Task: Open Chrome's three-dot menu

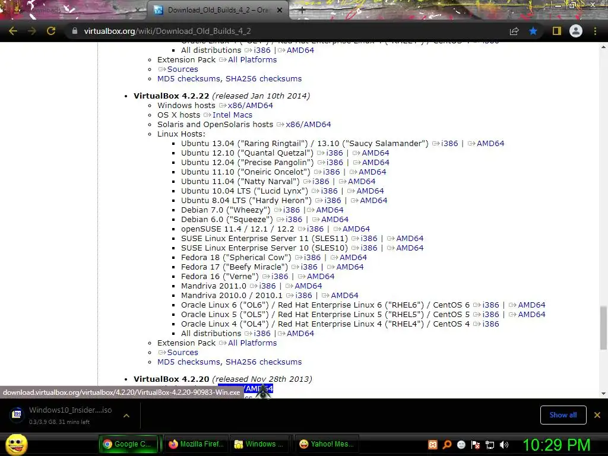Action: tap(595, 31)
